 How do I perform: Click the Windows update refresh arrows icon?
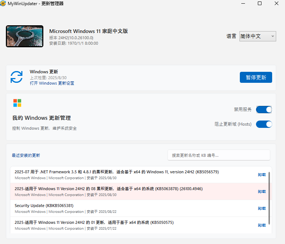pyautogui.click(x=17, y=77)
